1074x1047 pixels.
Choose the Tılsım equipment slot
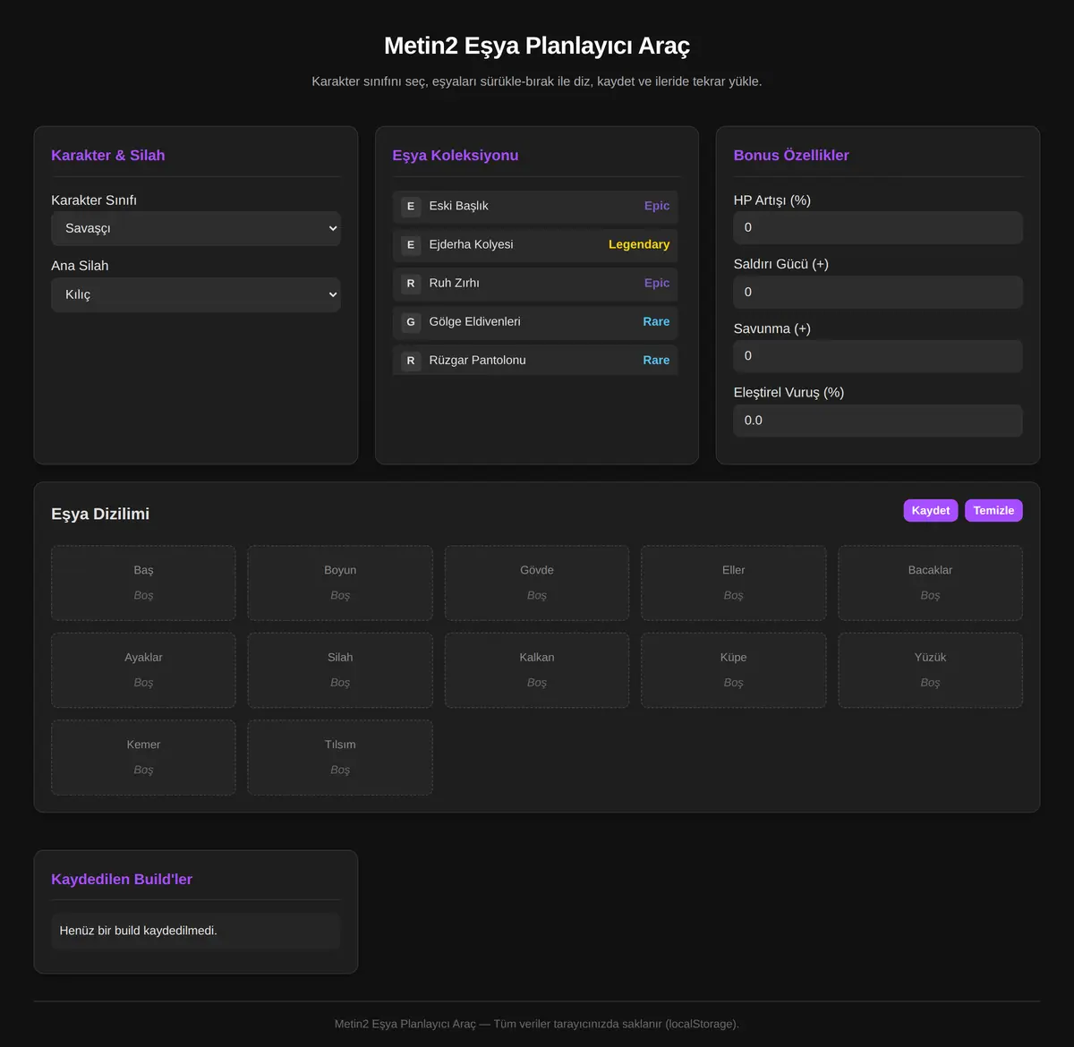(340, 757)
